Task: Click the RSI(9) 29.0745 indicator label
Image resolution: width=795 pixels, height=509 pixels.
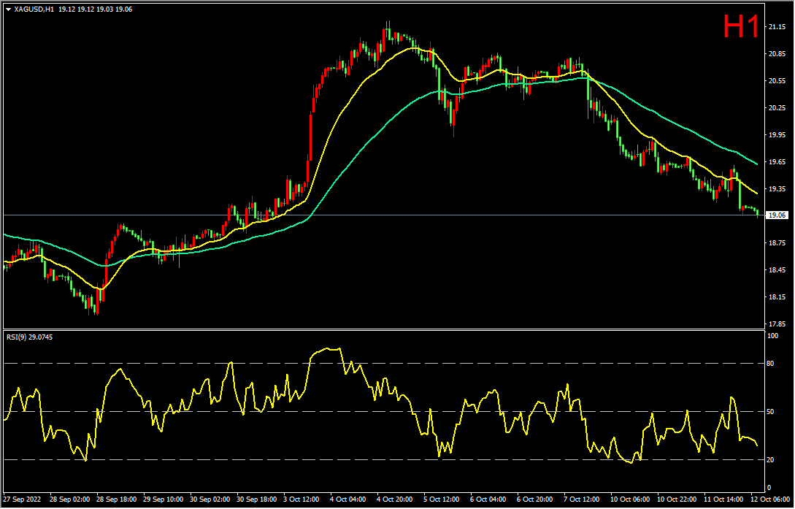Action: pyautogui.click(x=29, y=337)
